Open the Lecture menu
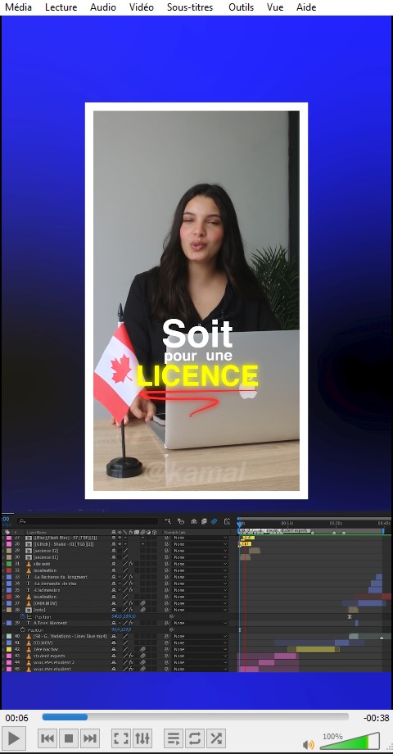 click(61, 7)
